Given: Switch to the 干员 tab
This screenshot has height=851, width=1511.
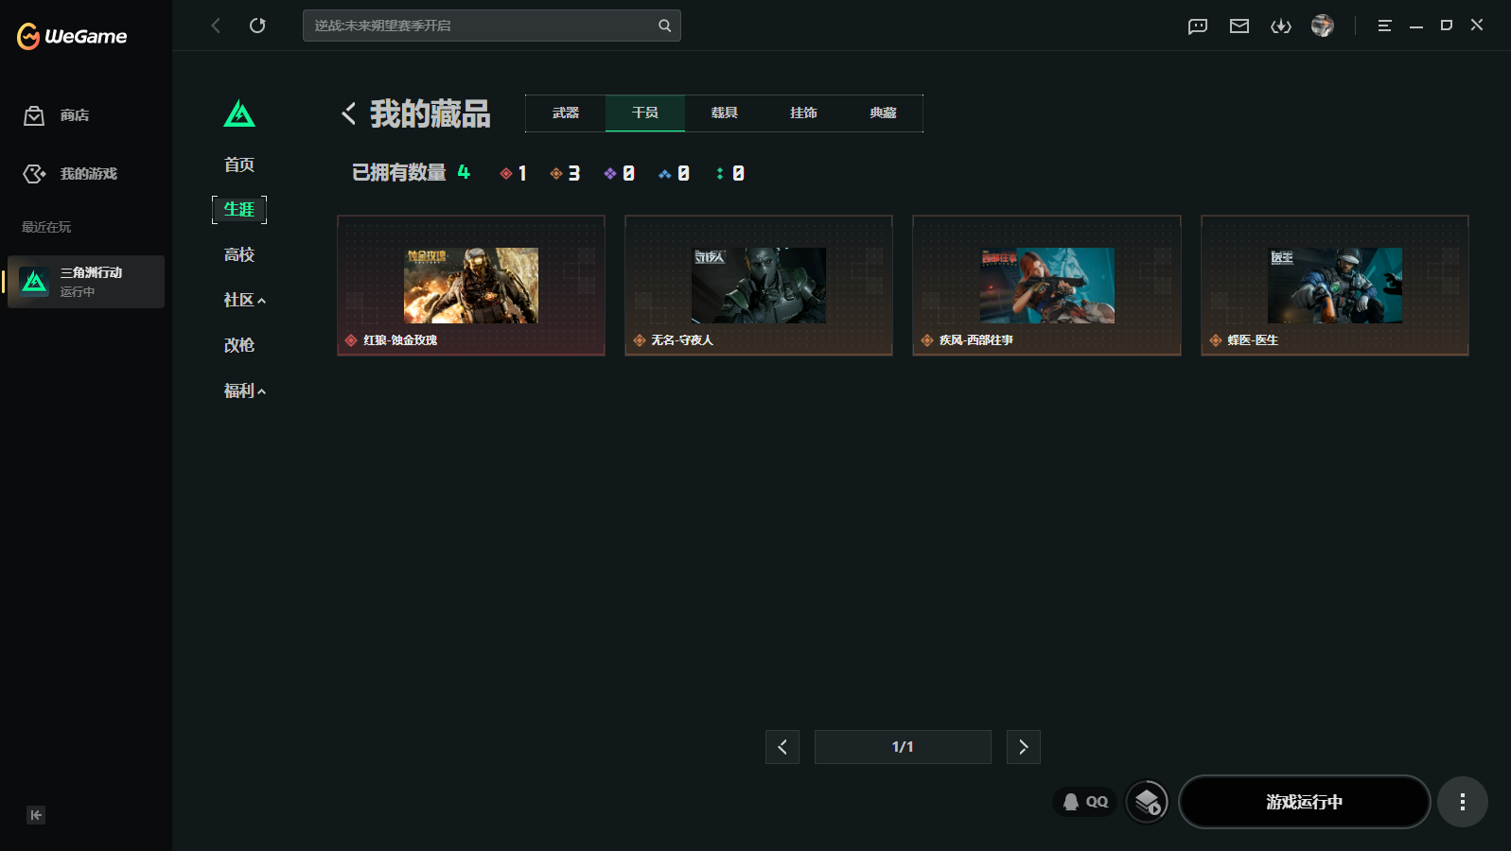Looking at the screenshot, I should point(645,113).
